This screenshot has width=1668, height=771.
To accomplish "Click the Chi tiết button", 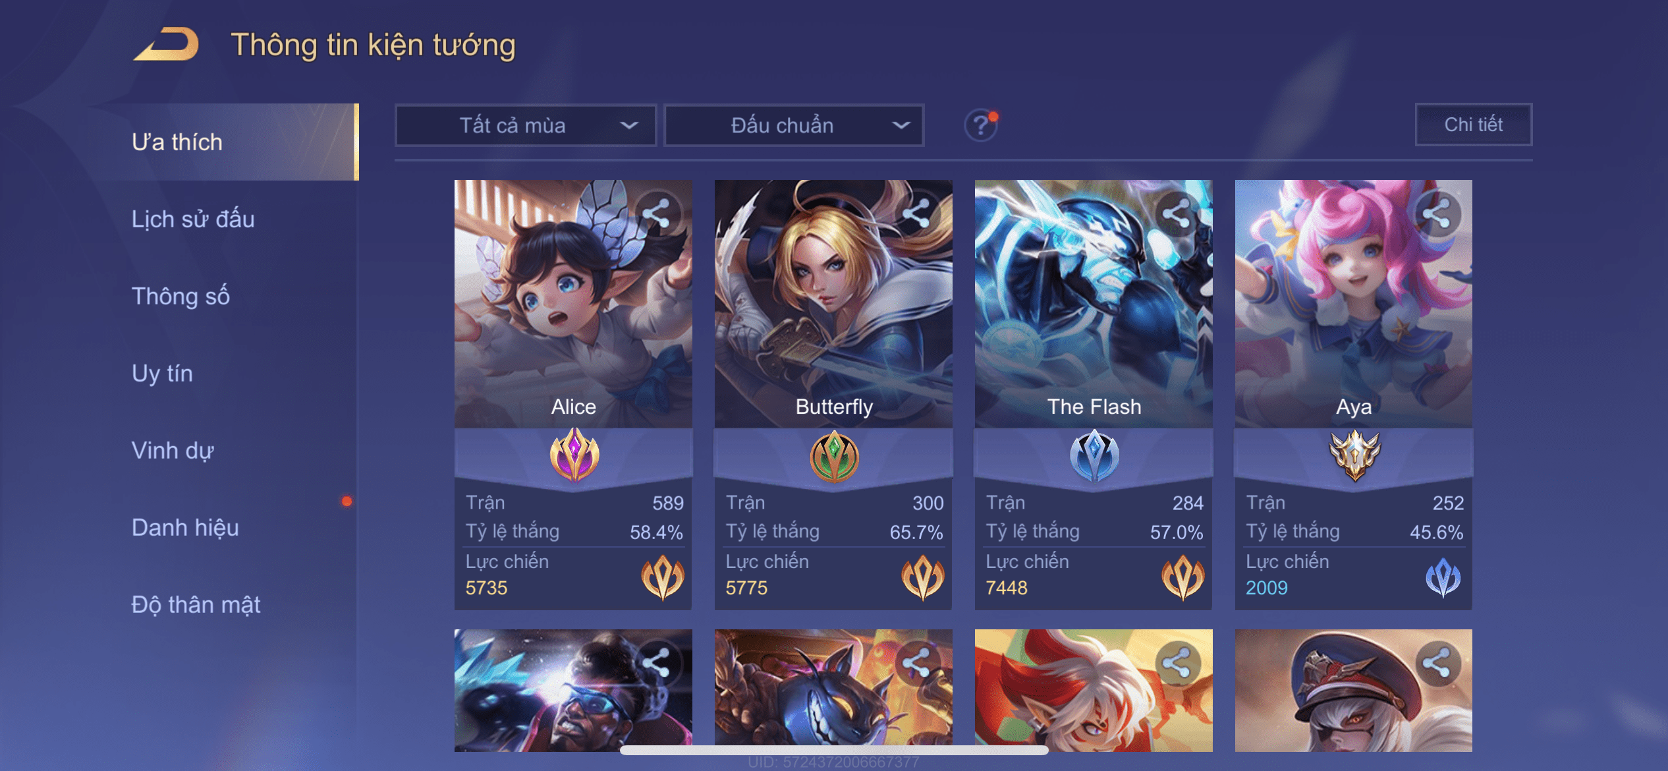I will click(x=1474, y=125).
